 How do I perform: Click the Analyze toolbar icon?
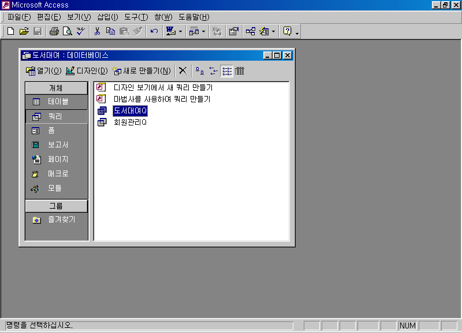(x=194, y=31)
